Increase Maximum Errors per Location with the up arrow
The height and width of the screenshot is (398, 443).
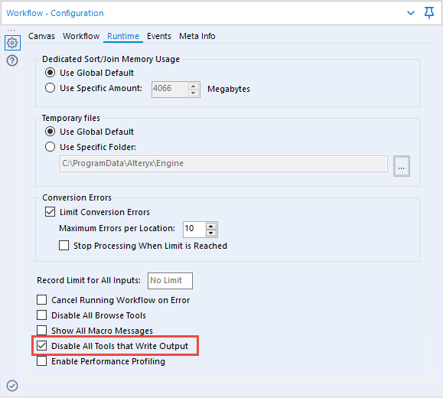click(x=210, y=226)
